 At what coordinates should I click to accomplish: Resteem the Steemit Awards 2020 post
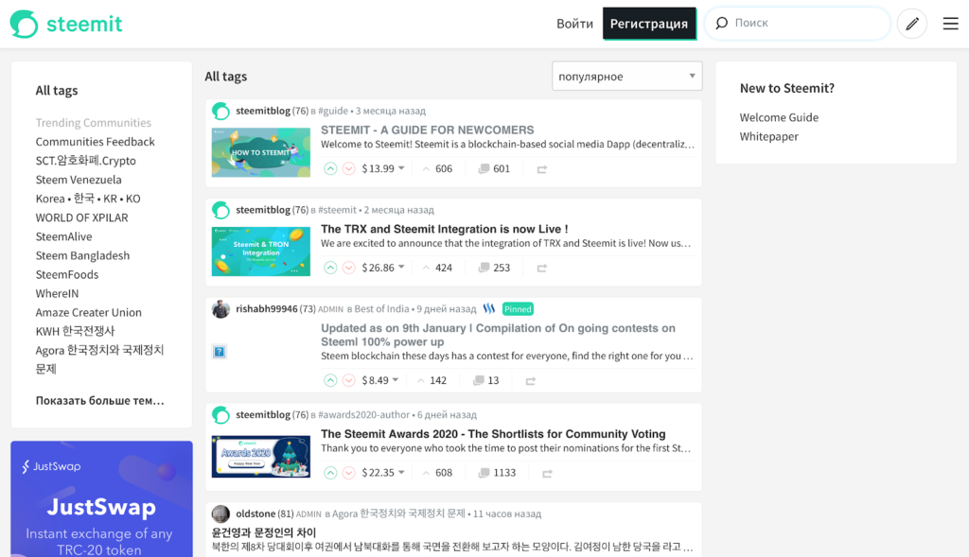point(546,473)
